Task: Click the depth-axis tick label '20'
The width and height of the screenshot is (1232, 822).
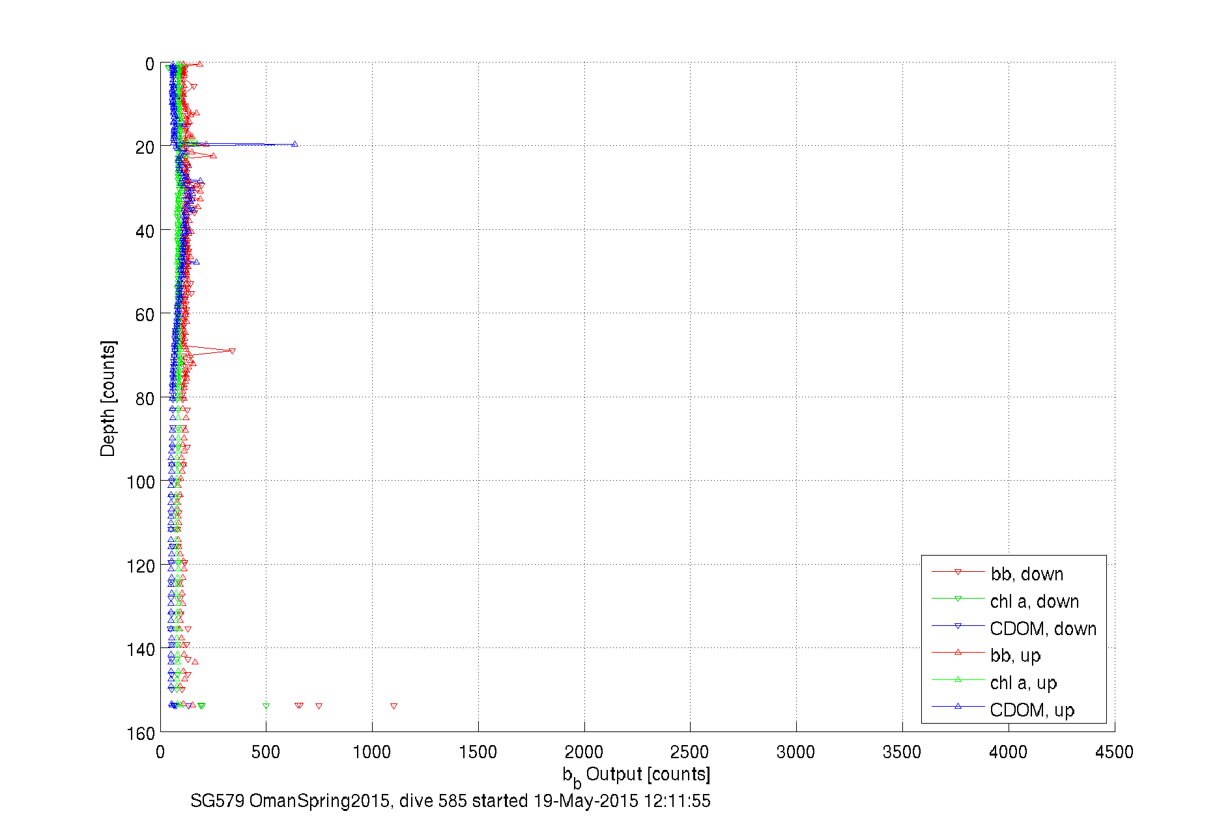Action: click(x=145, y=148)
